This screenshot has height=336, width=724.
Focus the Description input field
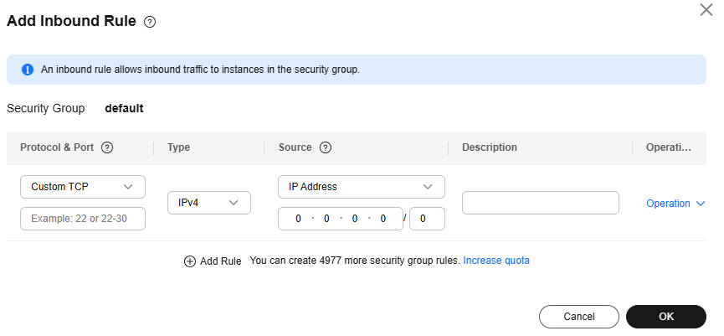tap(540, 203)
